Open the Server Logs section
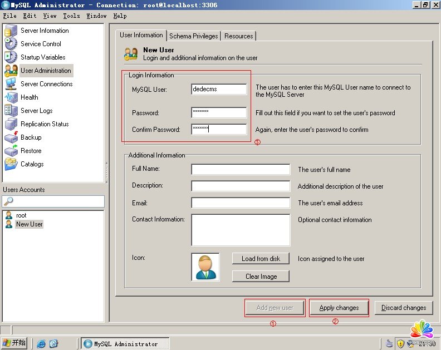Screen dimensions: 441x350 [x=36, y=111]
